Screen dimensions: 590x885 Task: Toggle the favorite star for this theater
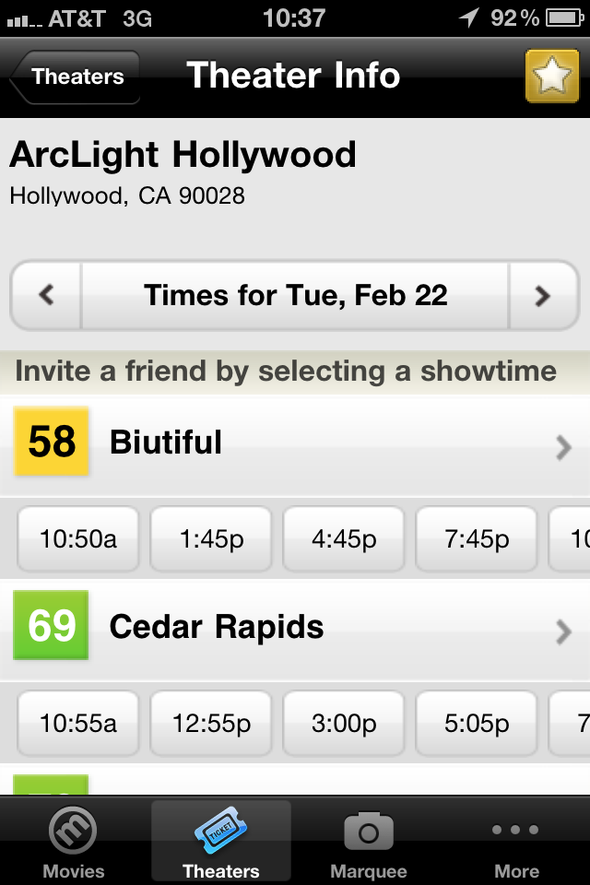551,77
